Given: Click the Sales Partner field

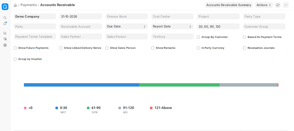Looking at the screenshot, I should point(81,36).
